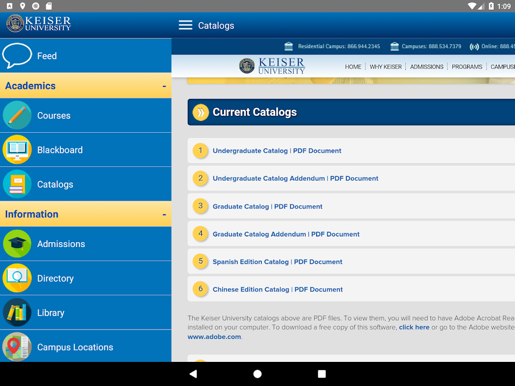Click the Current Catalogs chevron circle icon
Viewport: 515px width, 386px height.
tap(201, 112)
